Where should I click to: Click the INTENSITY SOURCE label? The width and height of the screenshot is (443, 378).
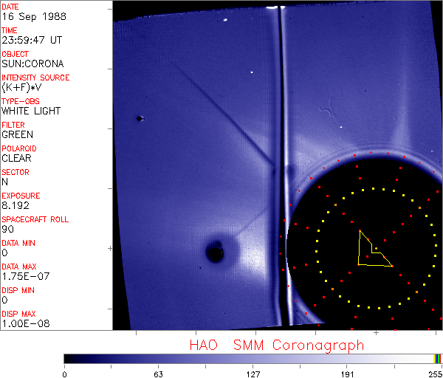point(35,78)
